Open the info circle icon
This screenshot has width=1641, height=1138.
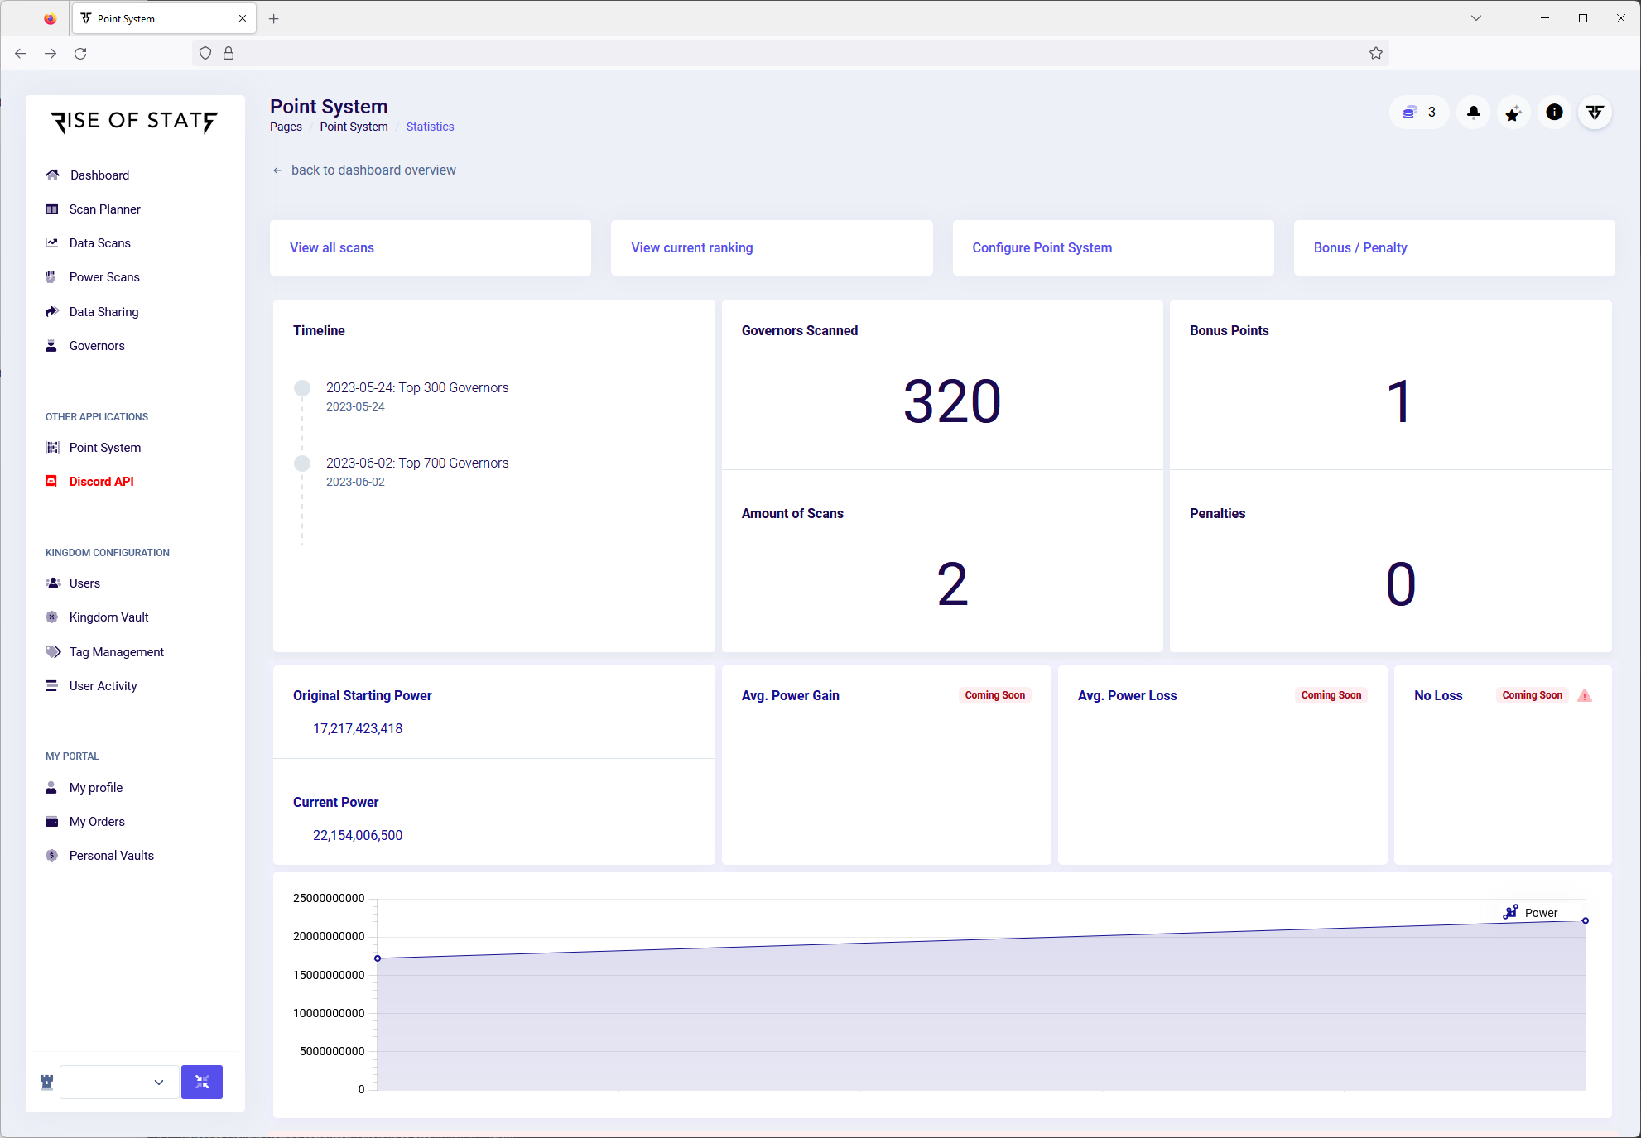click(x=1554, y=113)
